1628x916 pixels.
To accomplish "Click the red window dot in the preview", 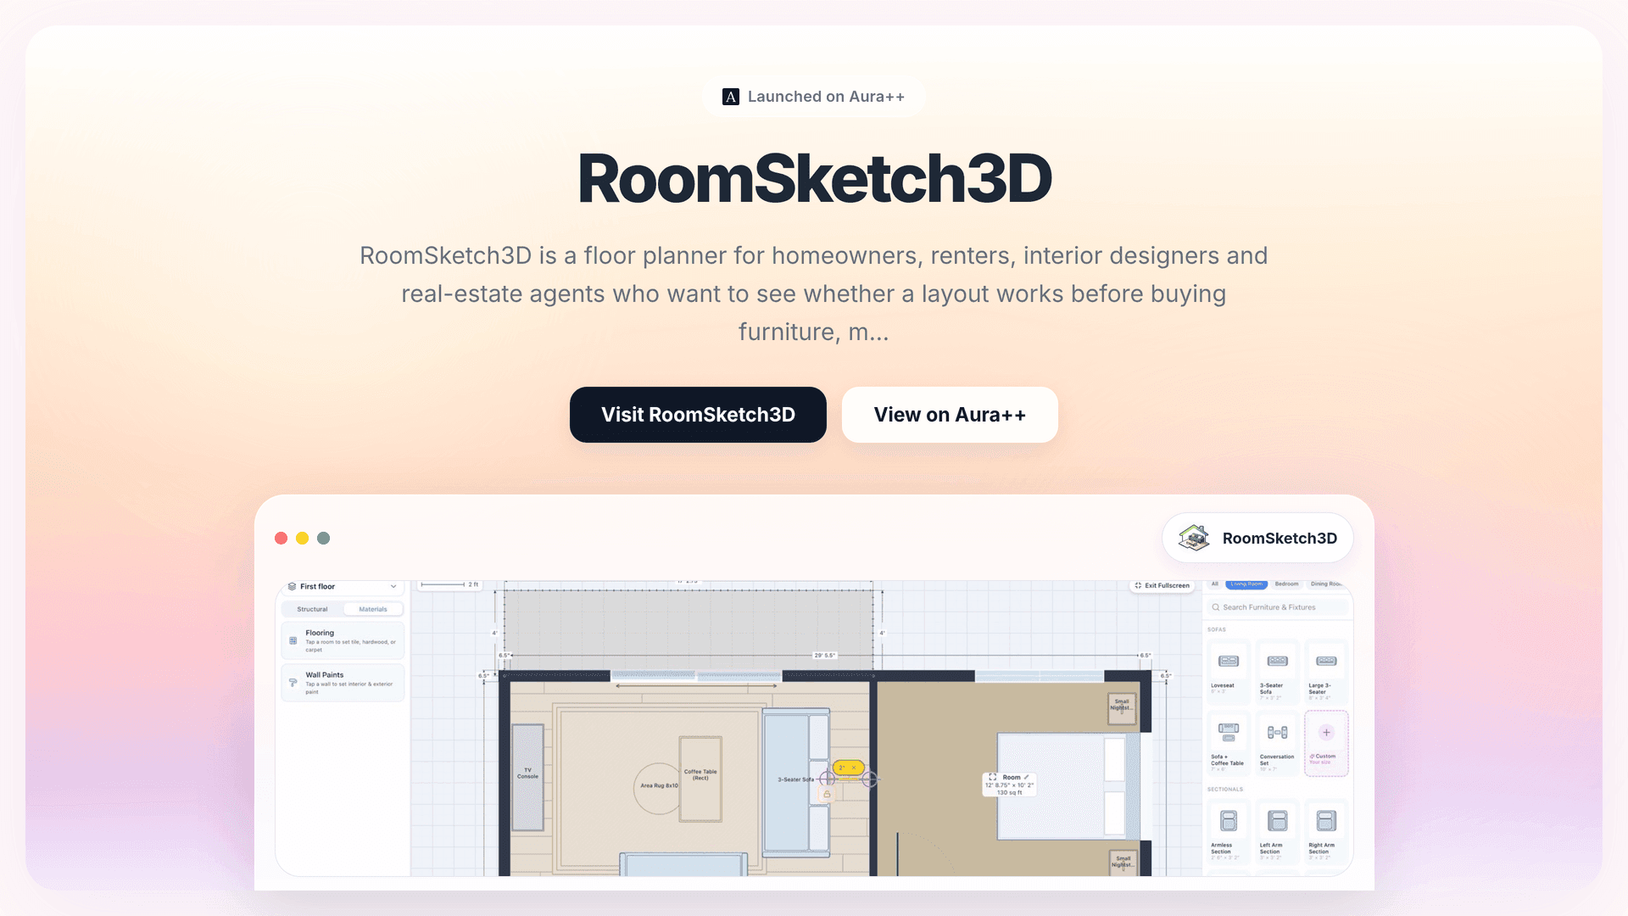I will pyautogui.click(x=281, y=539).
